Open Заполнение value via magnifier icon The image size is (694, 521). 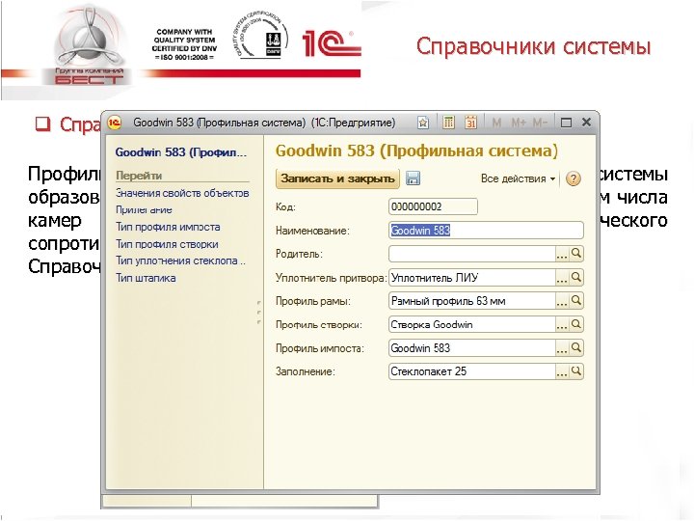tap(576, 371)
